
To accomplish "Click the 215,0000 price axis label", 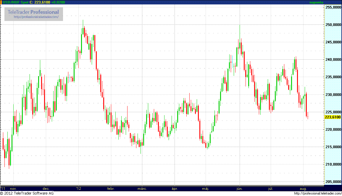I will point(333,147).
